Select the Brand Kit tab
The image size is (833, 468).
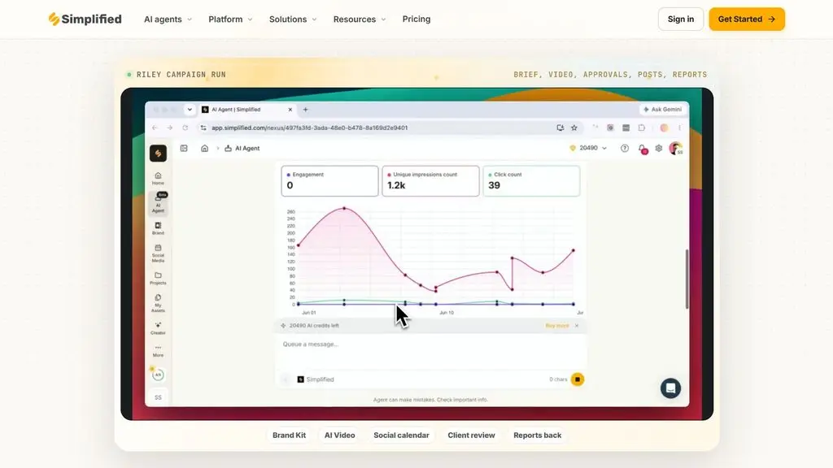tap(289, 435)
